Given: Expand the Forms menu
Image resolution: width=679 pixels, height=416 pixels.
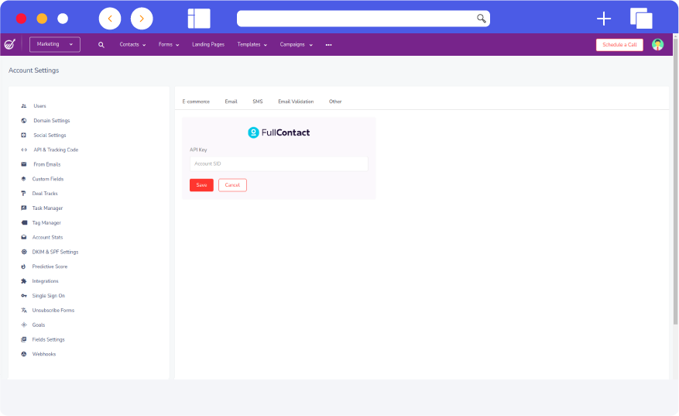Looking at the screenshot, I should pos(169,45).
